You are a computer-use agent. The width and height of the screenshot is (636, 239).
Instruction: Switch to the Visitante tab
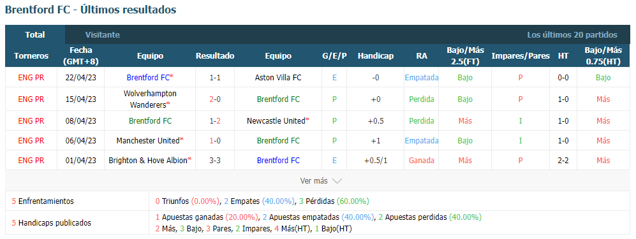click(102, 35)
